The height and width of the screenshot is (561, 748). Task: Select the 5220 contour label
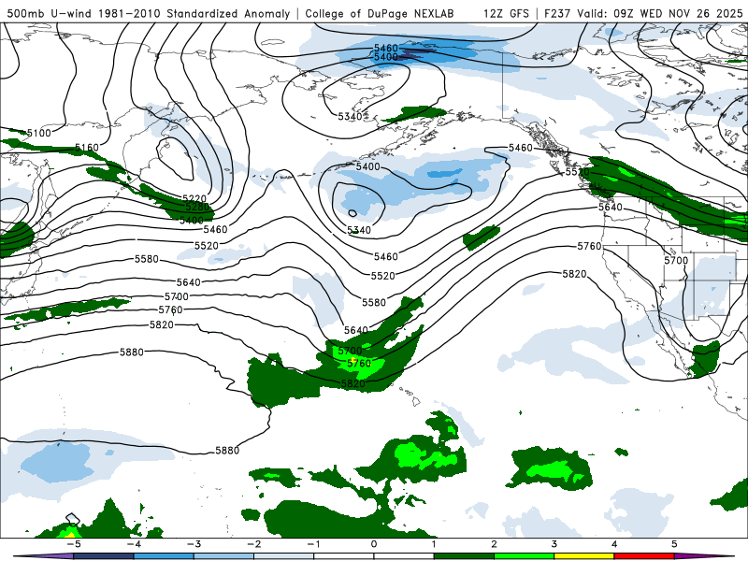194,198
